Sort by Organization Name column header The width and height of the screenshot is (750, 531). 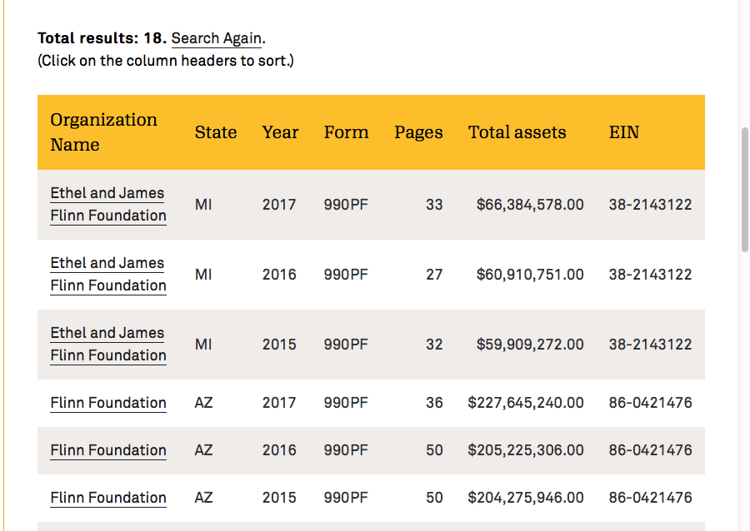(x=103, y=132)
